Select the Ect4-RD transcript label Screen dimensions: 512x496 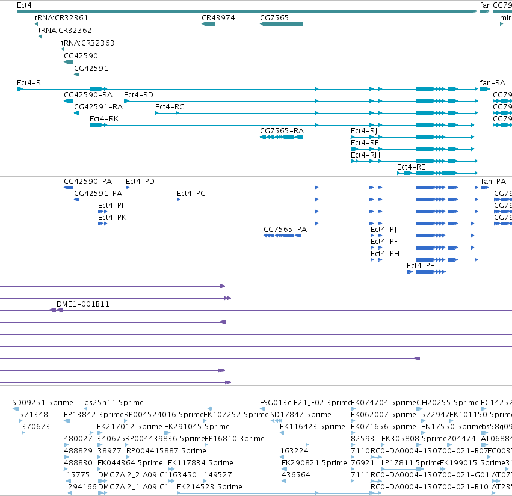pyautogui.click(x=138, y=95)
